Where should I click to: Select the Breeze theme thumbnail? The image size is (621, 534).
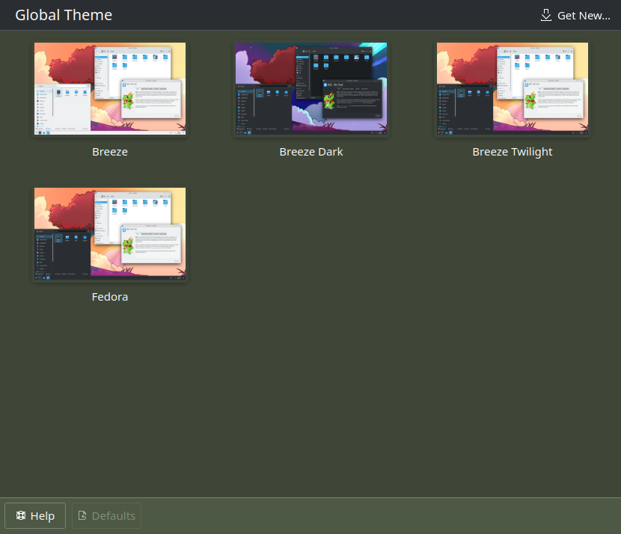pyautogui.click(x=110, y=89)
